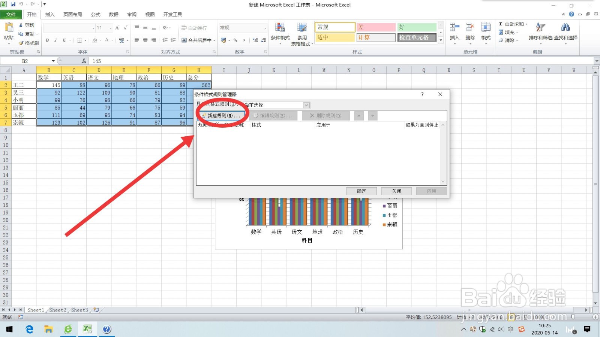This screenshot has height=337, width=600.
Task: Click the Copy (复制) icon
Action: [x=21, y=34]
